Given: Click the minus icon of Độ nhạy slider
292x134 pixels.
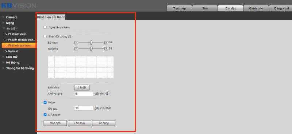Looking at the screenshot, I should pyautogui.click(x=76, y=43).
